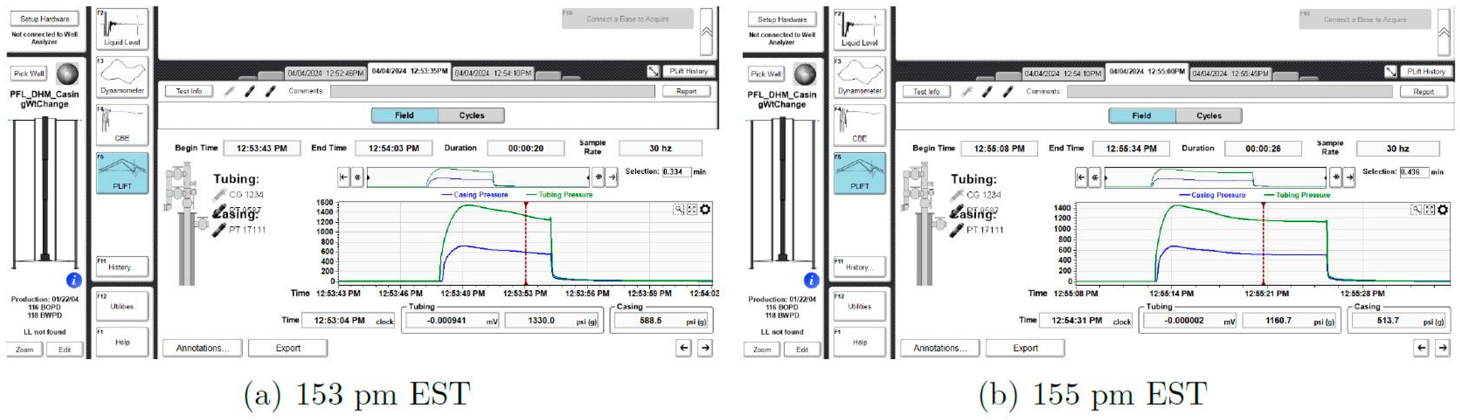Click Zoom button under wellbore in (a)

tap(24, 350)
